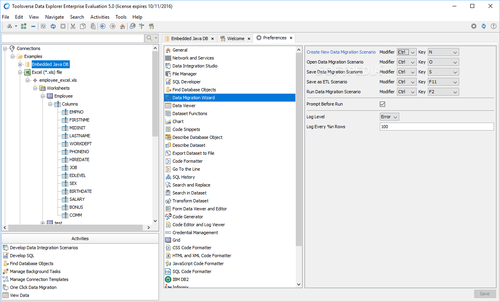Open Key dropdown showing F2
This screenshot has width=500, height=302.
click(x=443, y=92)
